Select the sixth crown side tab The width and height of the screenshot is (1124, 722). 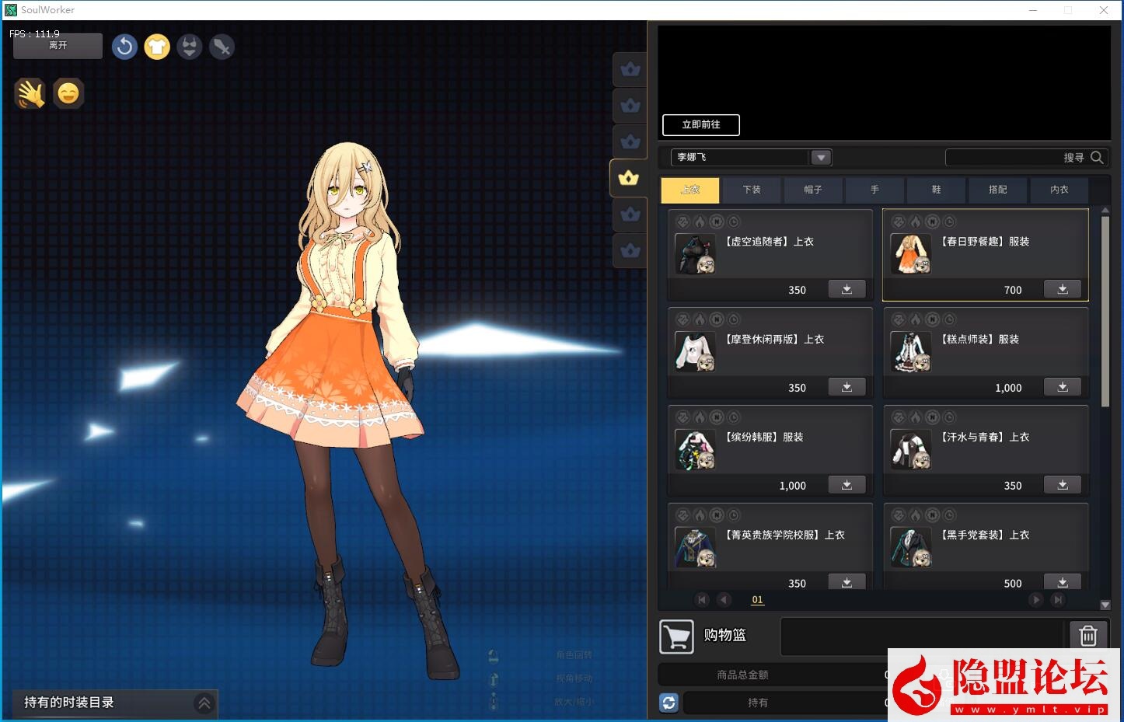(x=630, y=250)
